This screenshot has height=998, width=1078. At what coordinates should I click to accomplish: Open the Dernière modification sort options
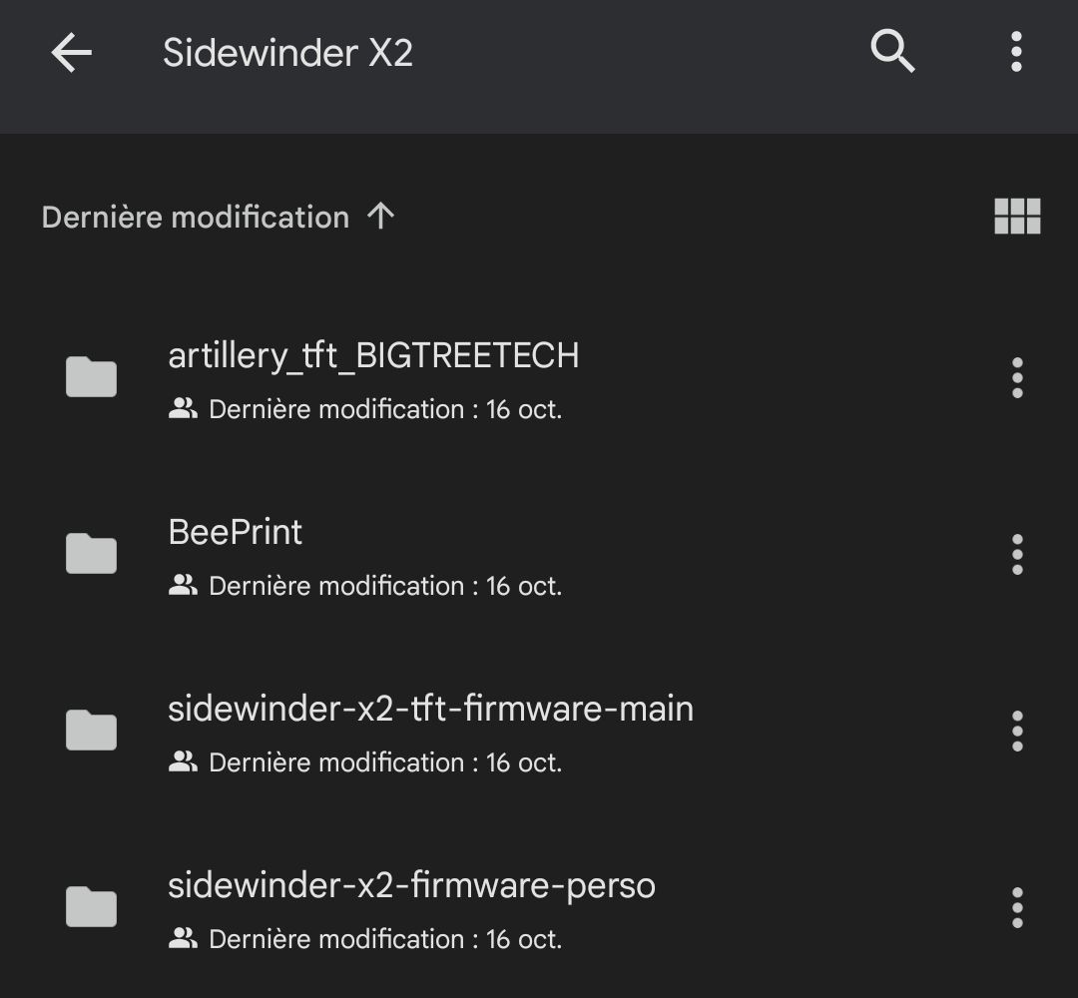tap(196, 218)
